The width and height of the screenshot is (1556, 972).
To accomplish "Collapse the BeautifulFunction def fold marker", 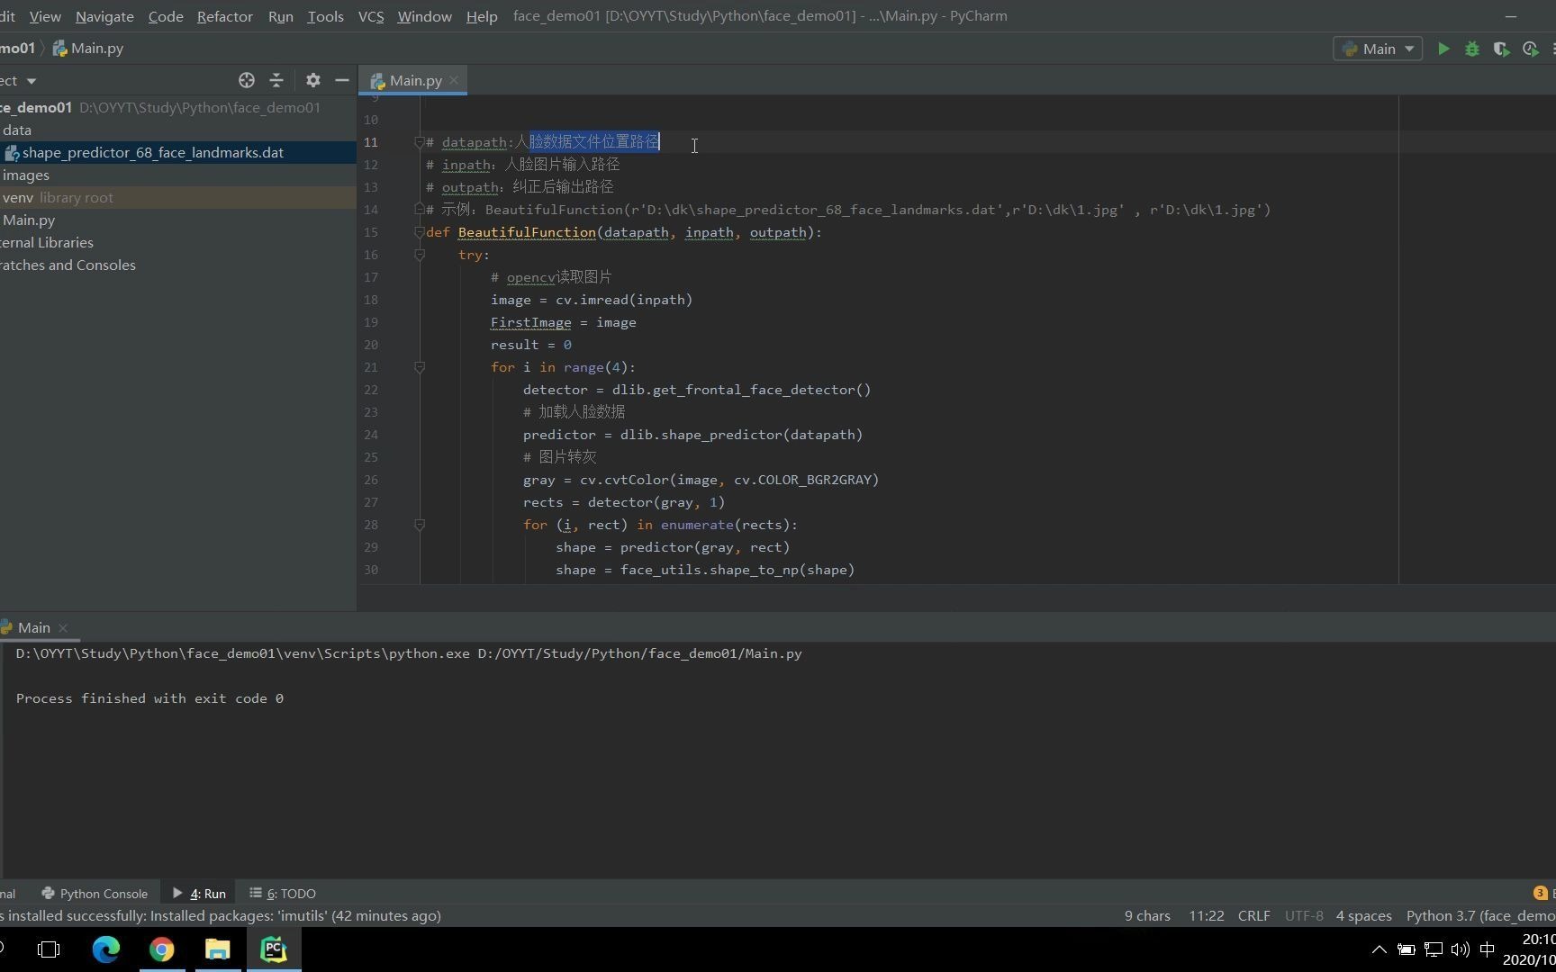I will point(419,232).
